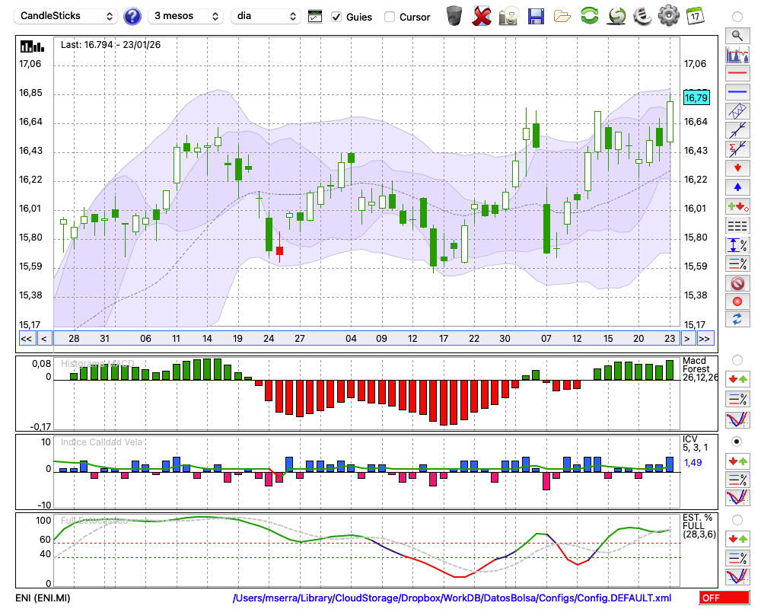This screenshot has width=761, height=609.
Task: Uncheck the Guies checkbox
Action: tap(336, 17)
